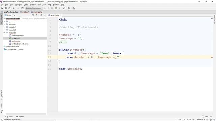This screenshot has width=216, height=121.
Task: Click the Run play icon
Action: (45, 8)
